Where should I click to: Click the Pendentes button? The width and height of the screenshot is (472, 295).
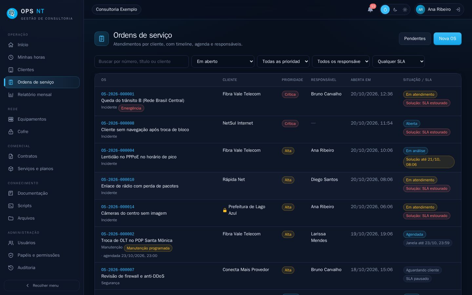coord(415,39)
